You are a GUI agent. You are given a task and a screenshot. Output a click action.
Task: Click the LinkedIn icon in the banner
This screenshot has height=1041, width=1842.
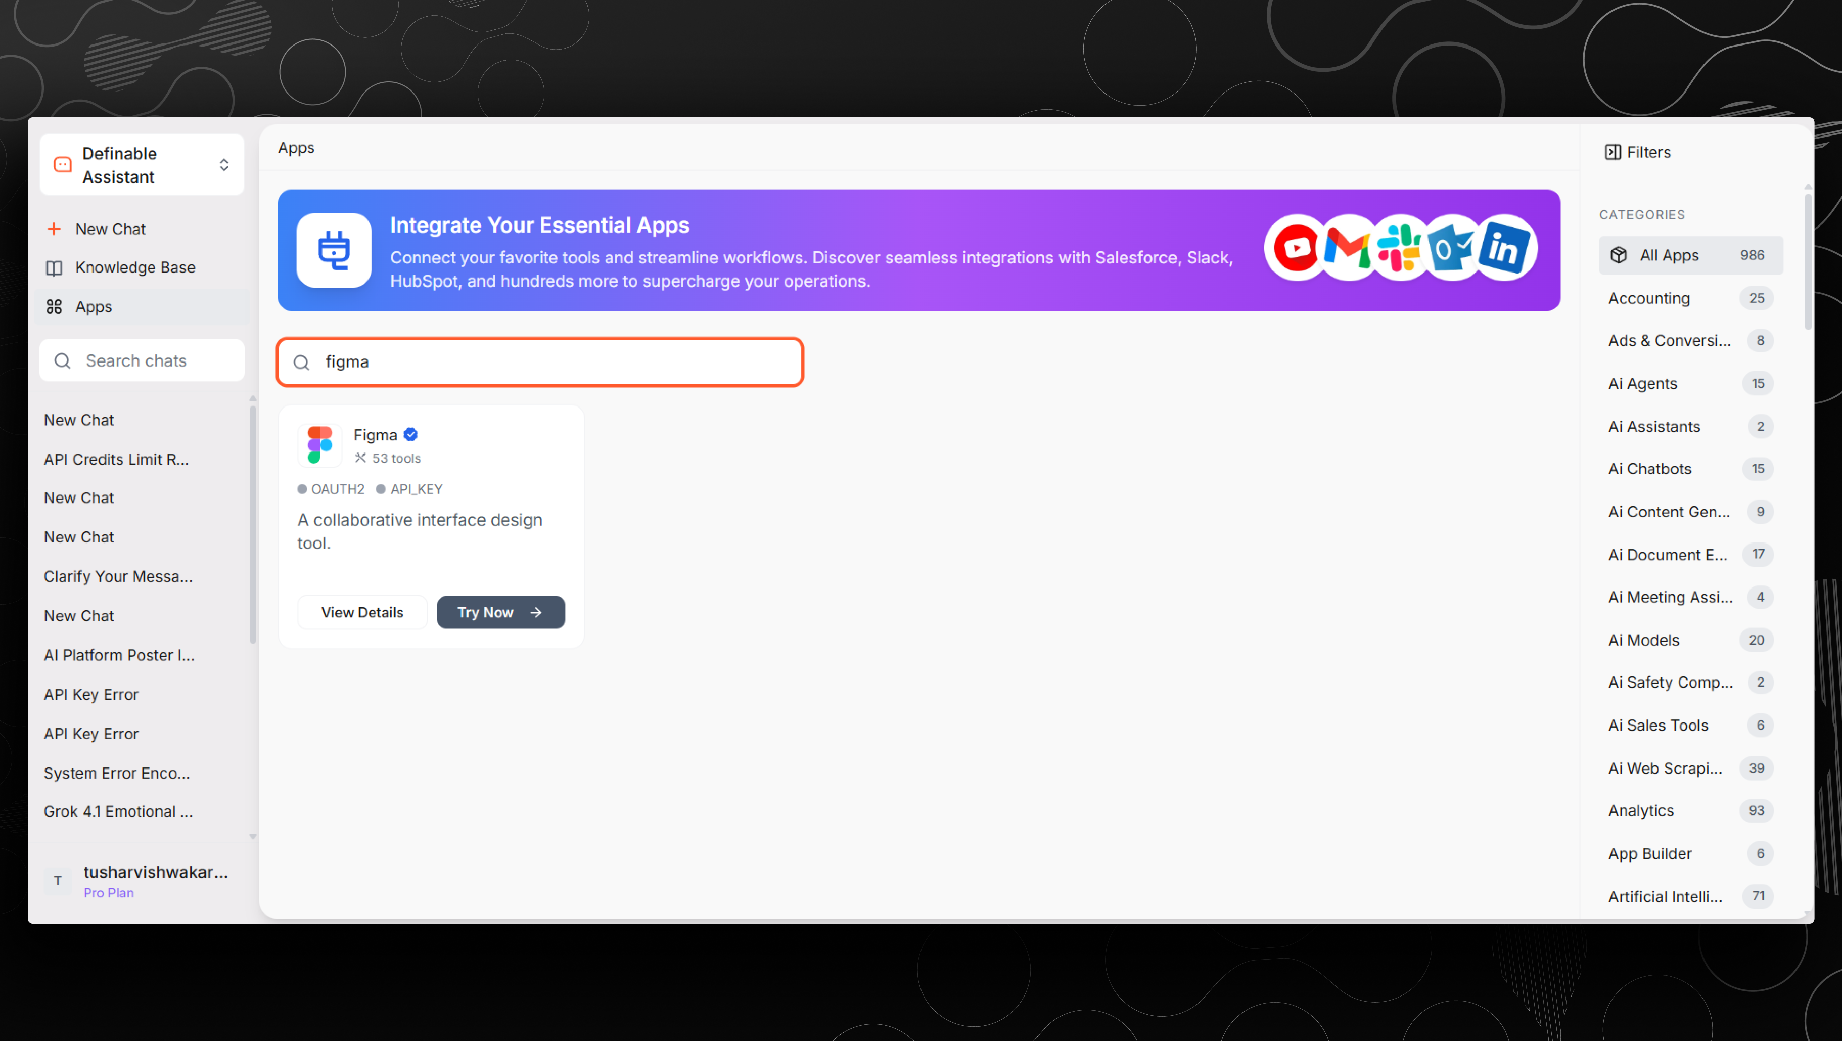point(1504,248)
